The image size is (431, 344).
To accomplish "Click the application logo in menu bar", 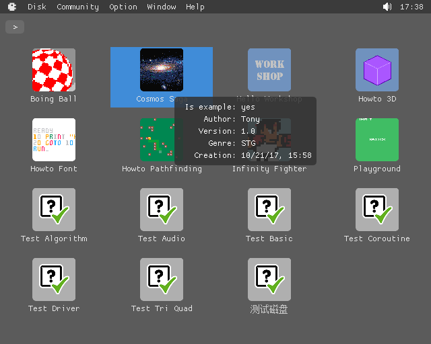I will (12, 7).
